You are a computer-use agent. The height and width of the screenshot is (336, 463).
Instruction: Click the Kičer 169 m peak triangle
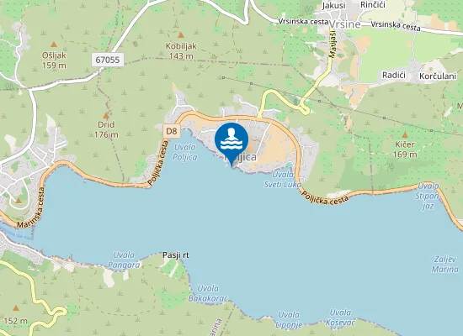click(405, 135)
